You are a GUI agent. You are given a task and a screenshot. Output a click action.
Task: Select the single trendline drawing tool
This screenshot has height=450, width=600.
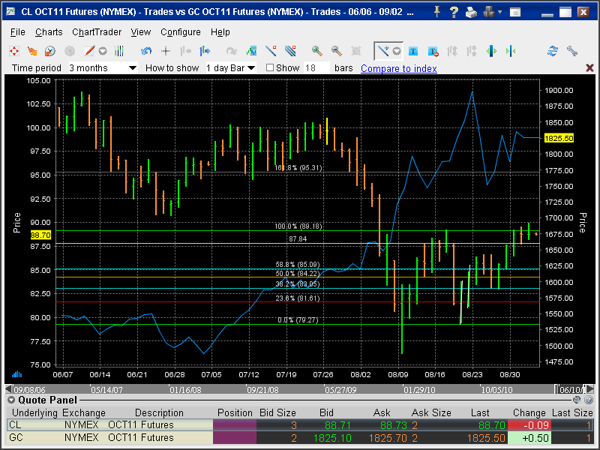pyautogui.click(x=271, y=51)
